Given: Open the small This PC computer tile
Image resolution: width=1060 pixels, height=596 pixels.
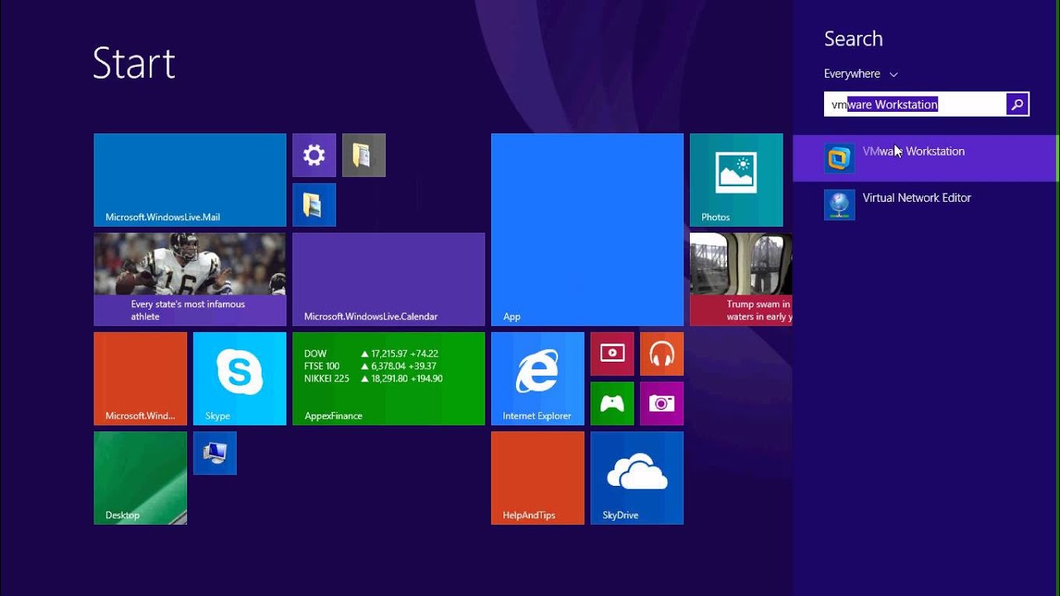Looking at the screenshot, I should click(214, 453).
